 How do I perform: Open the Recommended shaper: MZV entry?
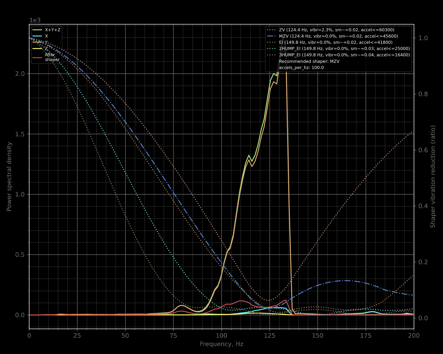(309, 61)
